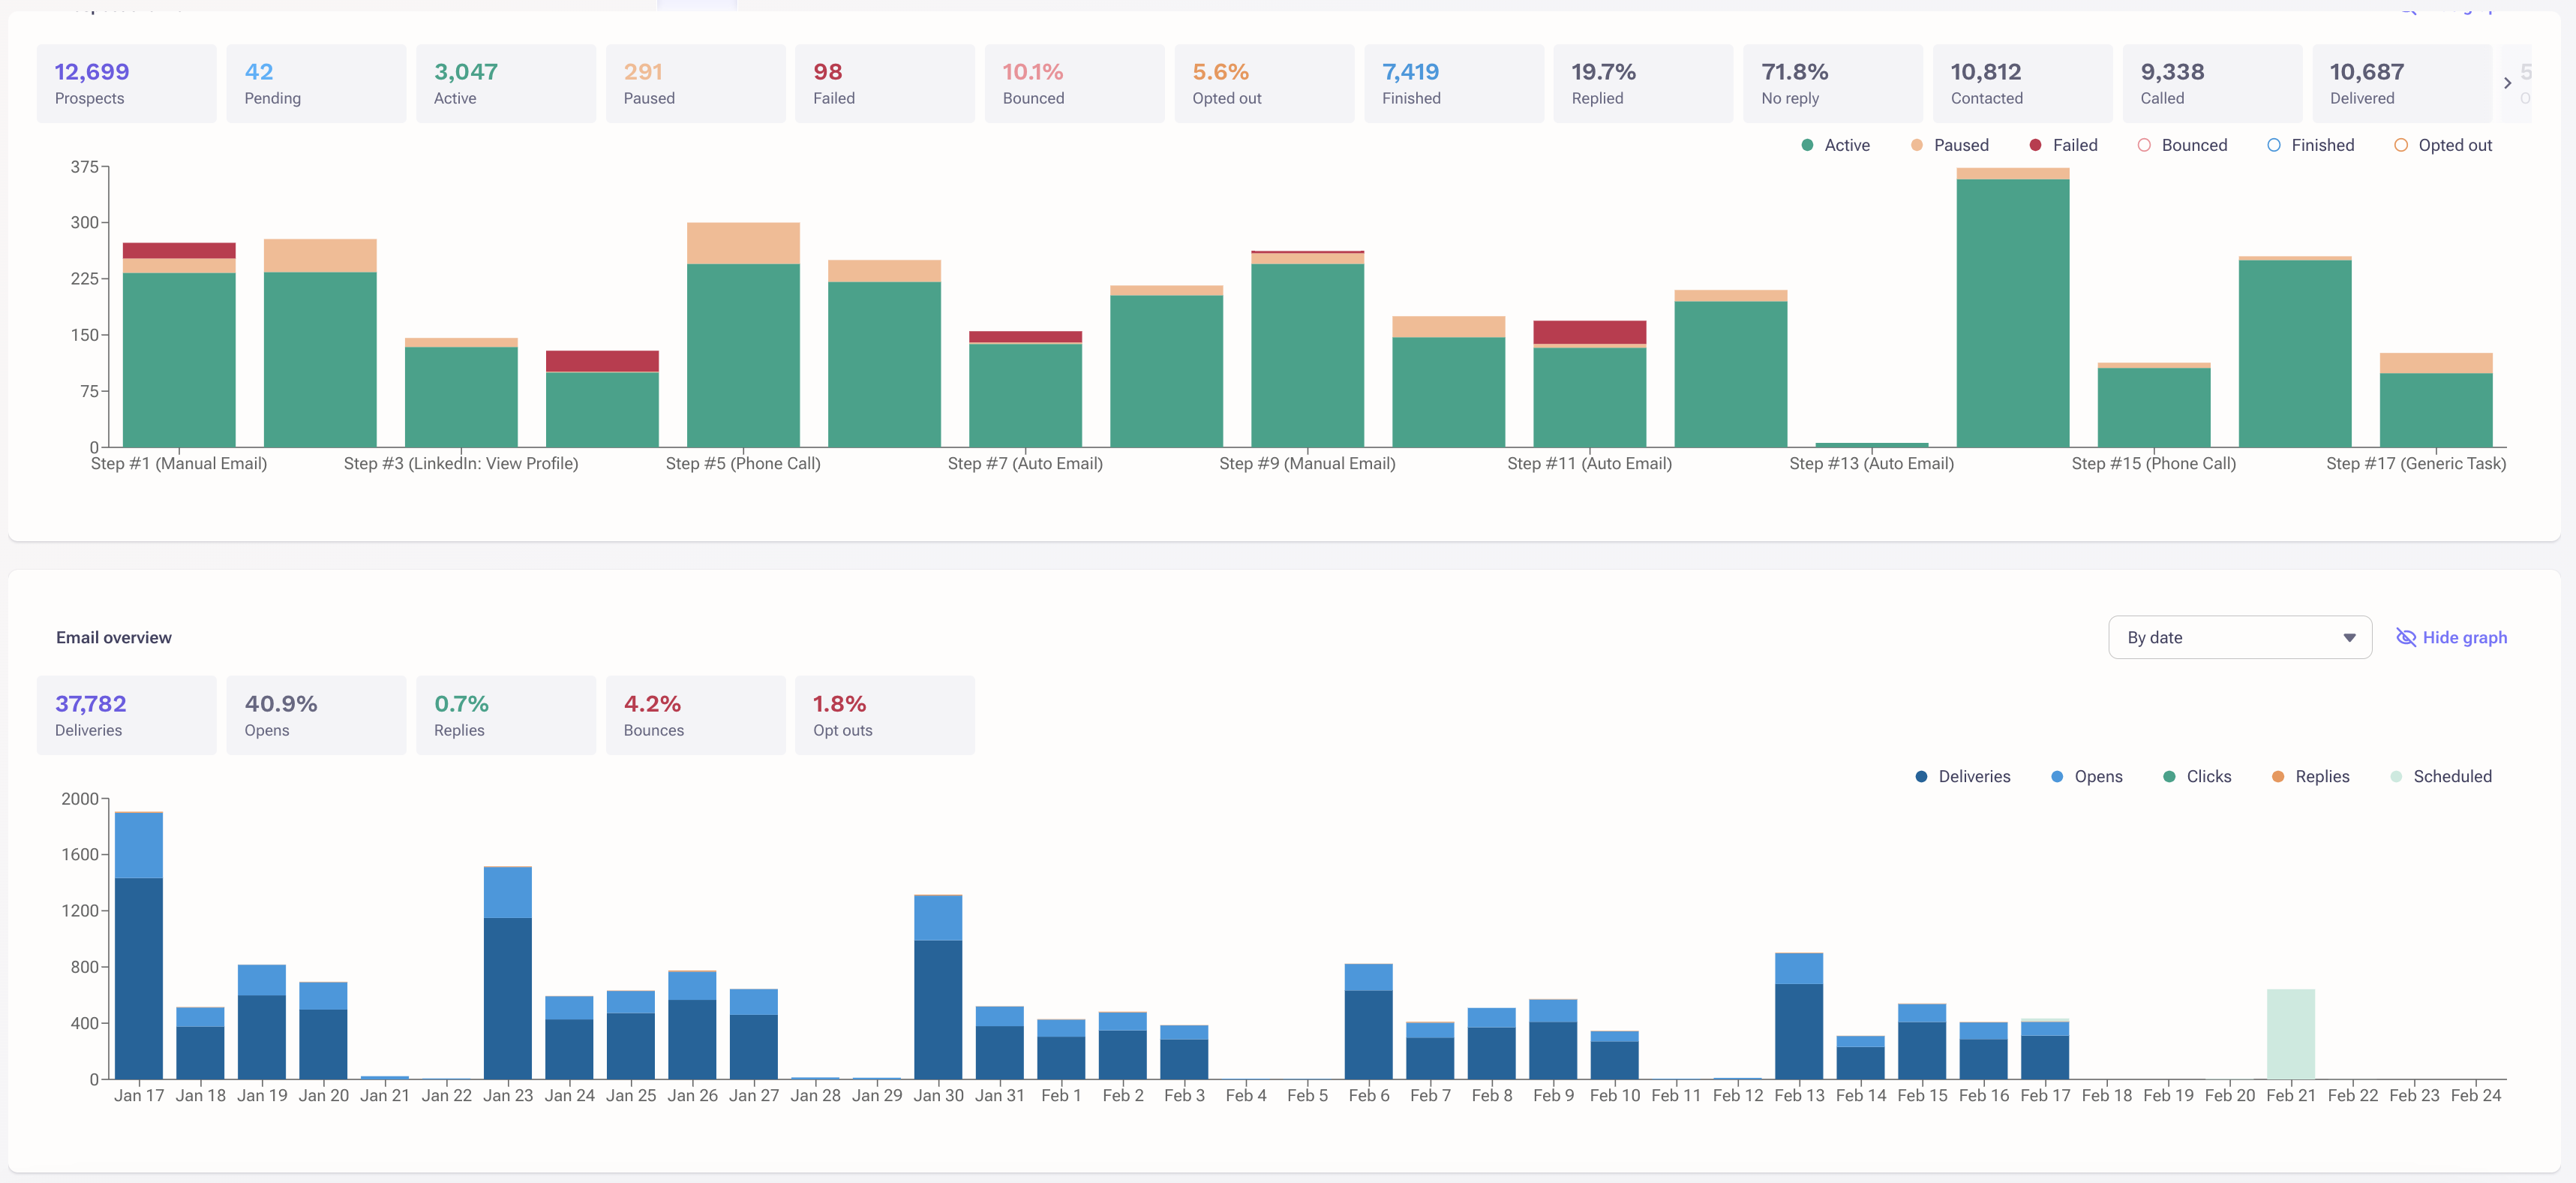The image size is (2576, 1183).
Task: Toggle Clicks legend dot
Action: (x=2169, y=777)
